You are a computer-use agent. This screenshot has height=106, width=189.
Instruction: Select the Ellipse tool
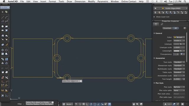3,30
